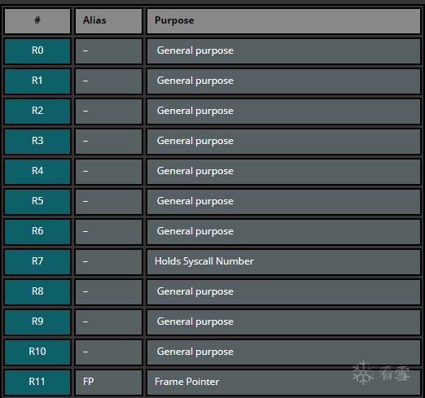Click the 'FP' alias cell
The width and height of the screenshot is (425, 398).
click(108, 383)
